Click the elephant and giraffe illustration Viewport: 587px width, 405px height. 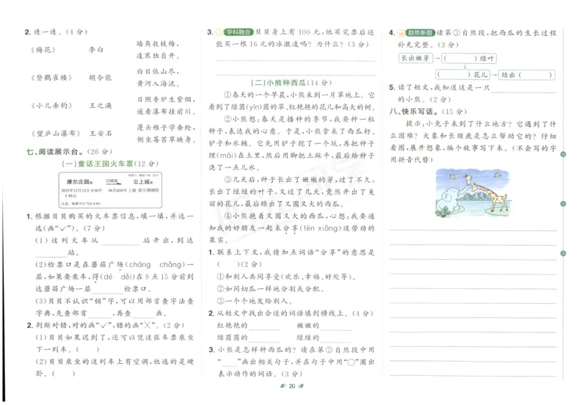473,193
